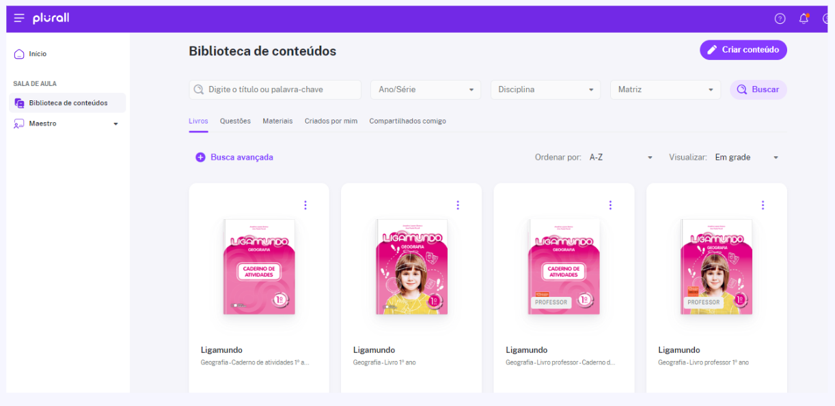Viewport: 835px width, 406px height.
Task: Focus the title or keyword search field
Action: [275, 89]
